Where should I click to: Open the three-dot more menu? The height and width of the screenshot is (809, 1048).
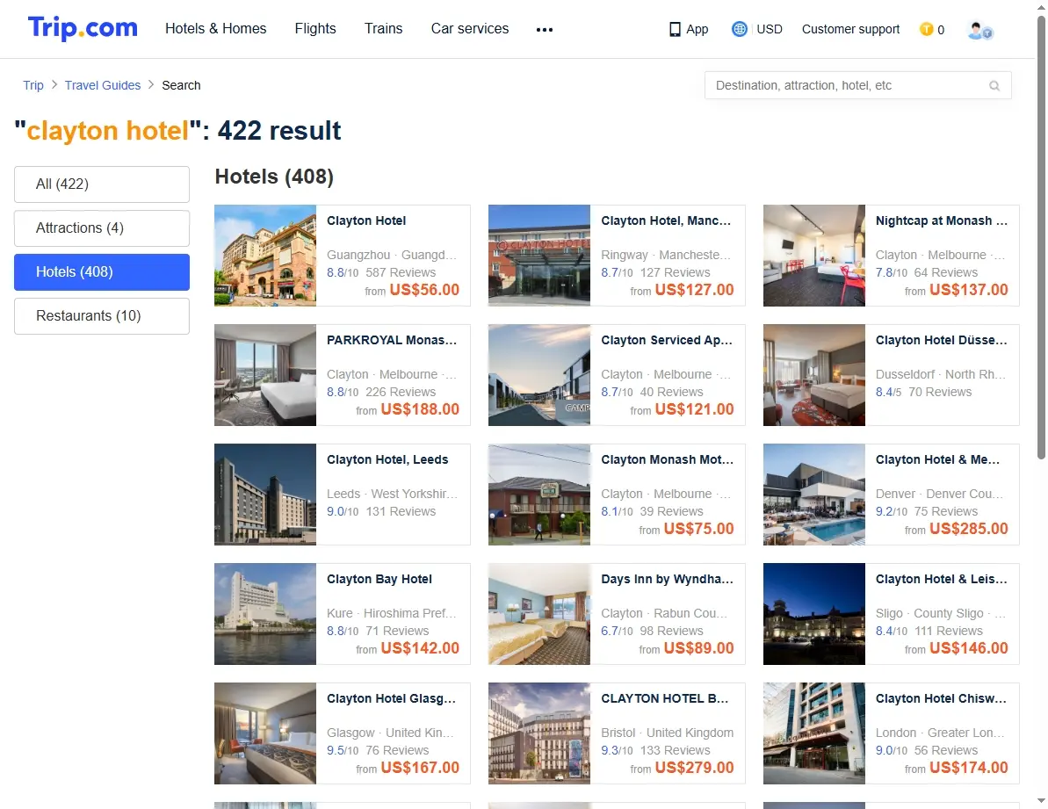545,29
